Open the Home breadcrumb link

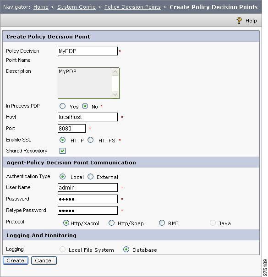(41, 7)
